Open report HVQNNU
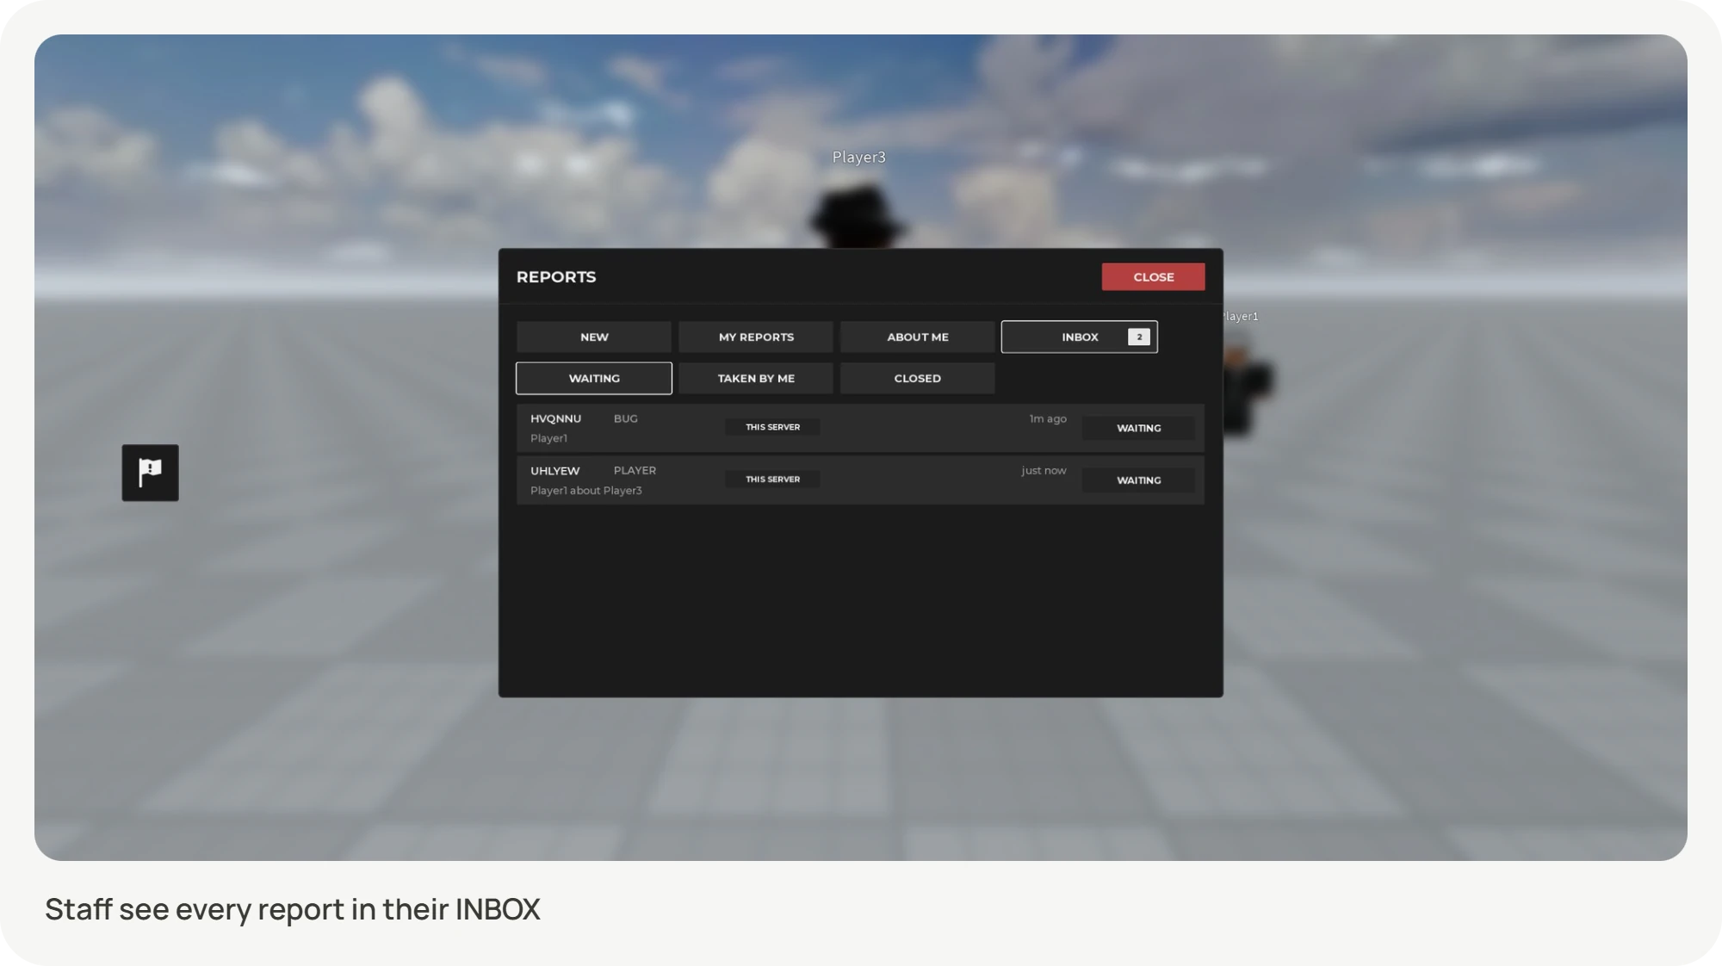 (x=860, y=428)
